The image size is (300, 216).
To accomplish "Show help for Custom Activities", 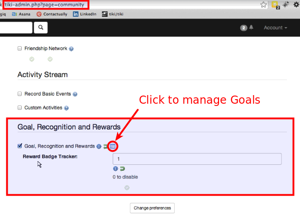I will tap(67, 108).
